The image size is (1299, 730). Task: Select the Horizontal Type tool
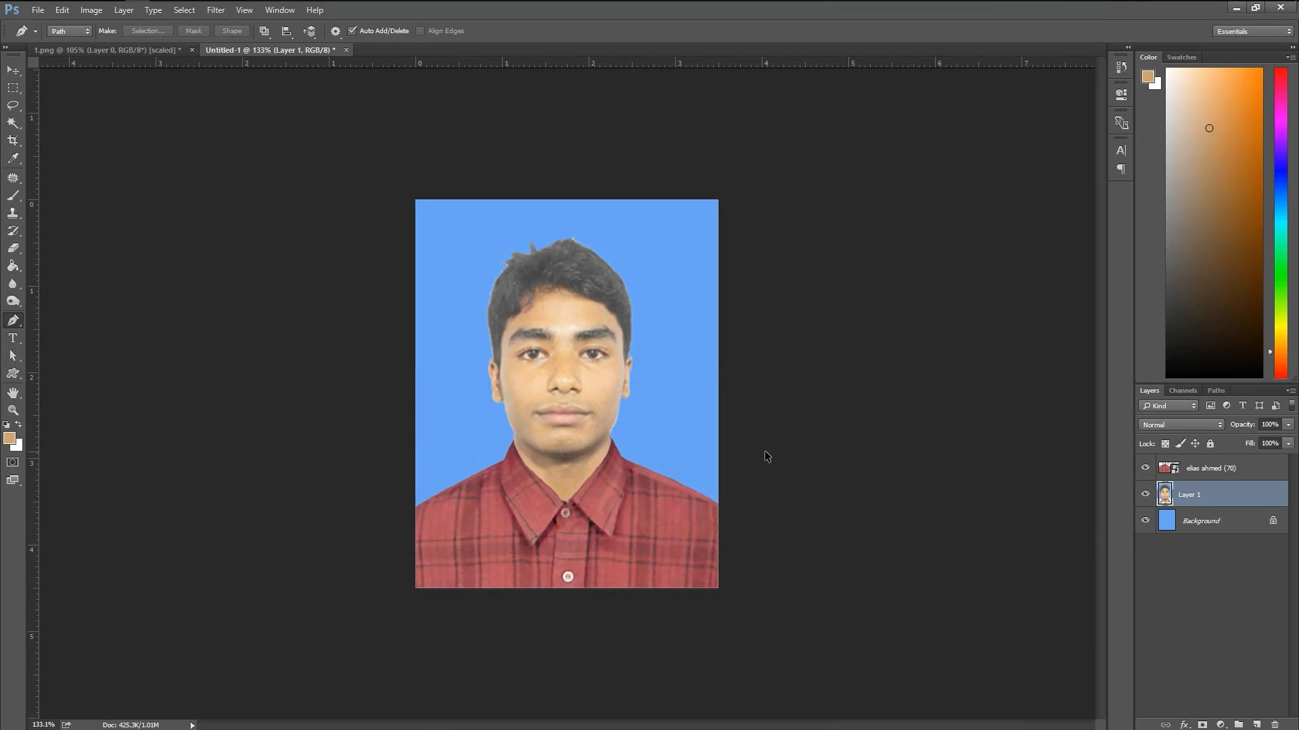(13, 338)
